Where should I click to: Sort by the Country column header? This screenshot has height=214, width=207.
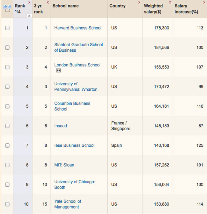tap(117, 6)
